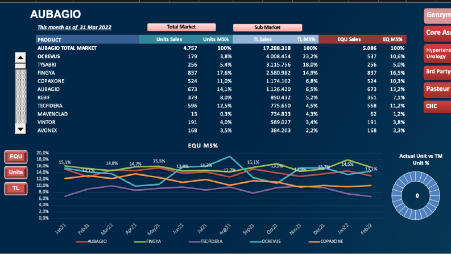Viewport: 451px width, 254px height.
Task: Click the FINGYA legend entry in chart
Action: click(147, 241)
